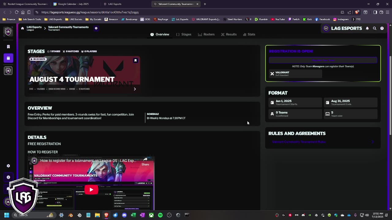The width and height of the screenshot is (392, 220).
Task: Open the YouTube video title link
Action: click(88, 161)
